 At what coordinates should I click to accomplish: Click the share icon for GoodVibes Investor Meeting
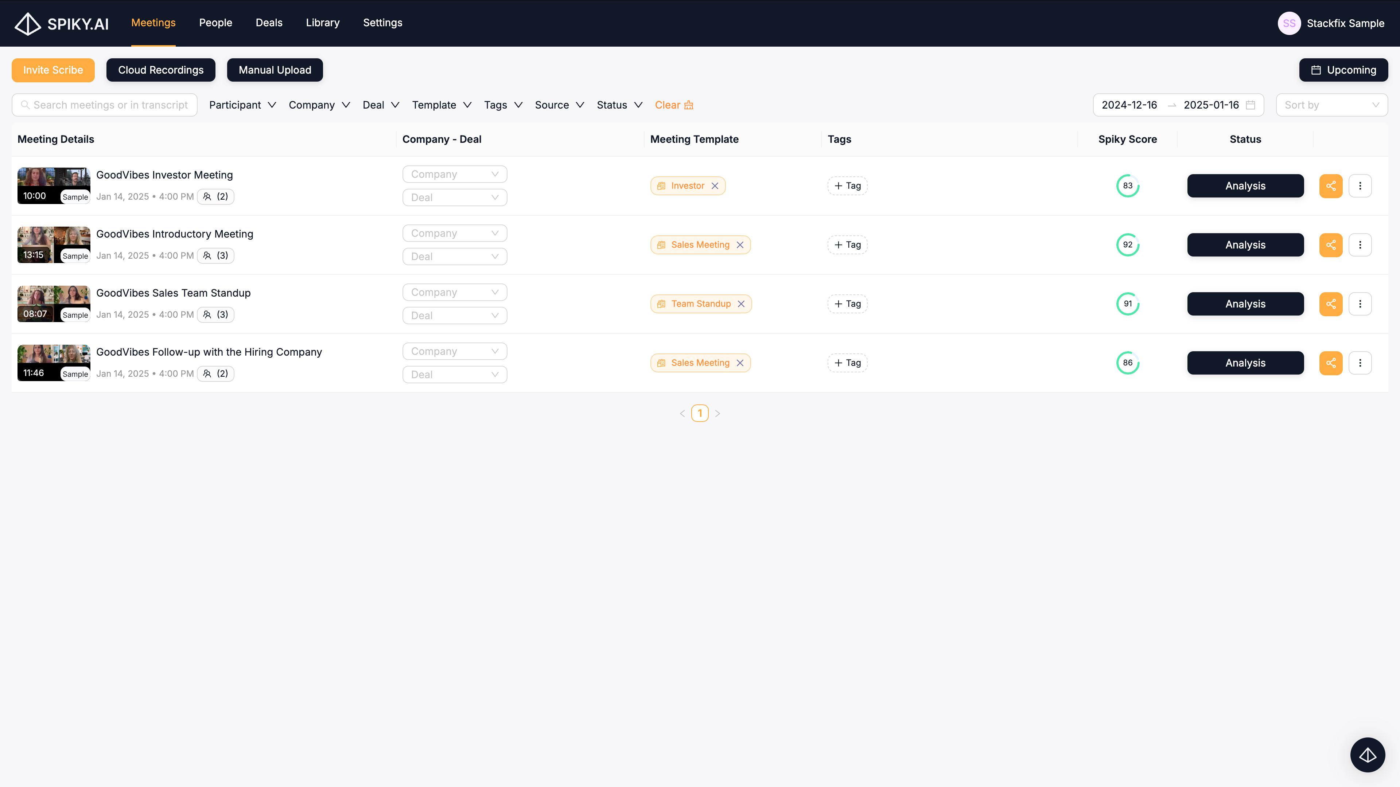(x=1330, y=186)
